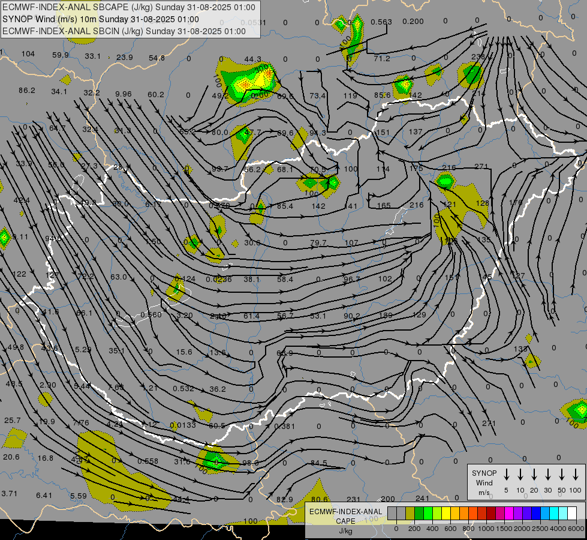Click the map value 59.9
587x540 pixels.
click(61, 55)
